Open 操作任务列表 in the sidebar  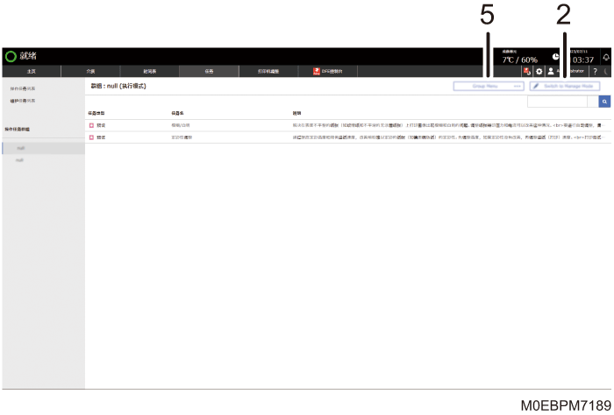point(23,88)
